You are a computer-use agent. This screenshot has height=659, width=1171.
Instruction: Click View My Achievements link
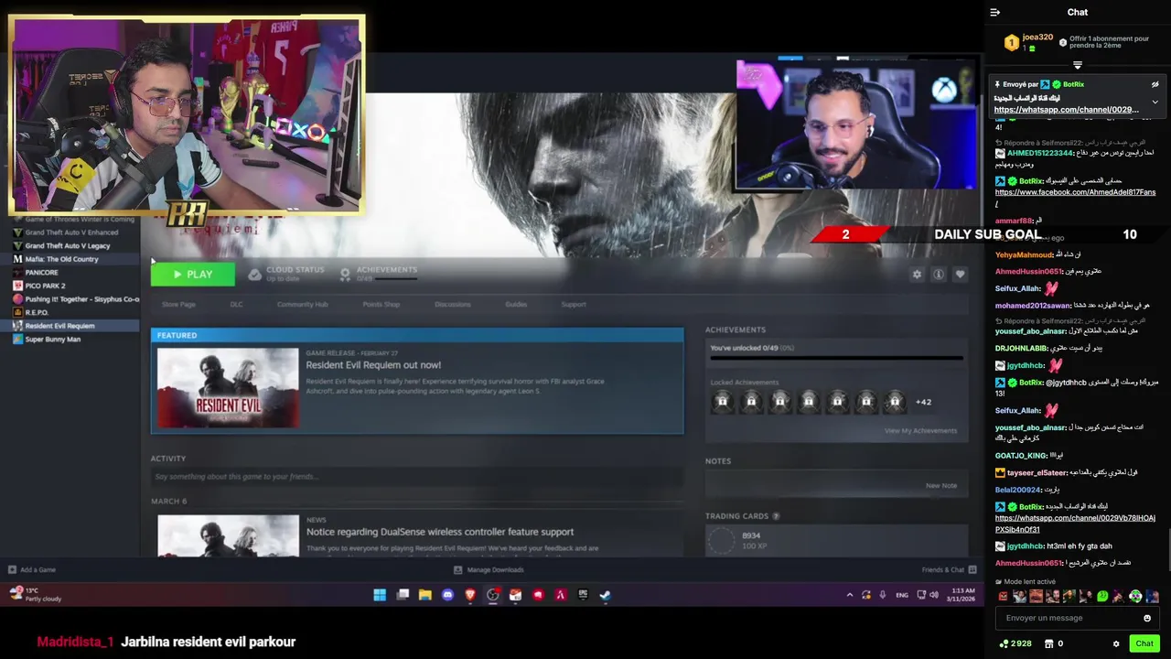(x=920, y=430)
